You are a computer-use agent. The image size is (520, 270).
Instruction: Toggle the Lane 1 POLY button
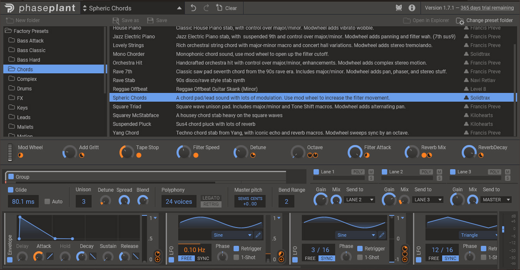(358, 172)
